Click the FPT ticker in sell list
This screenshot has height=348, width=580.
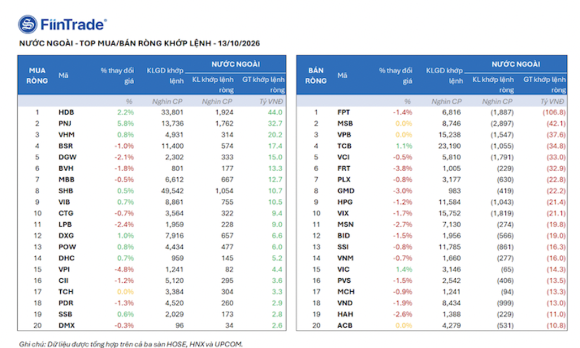click(x=344, y=113)
